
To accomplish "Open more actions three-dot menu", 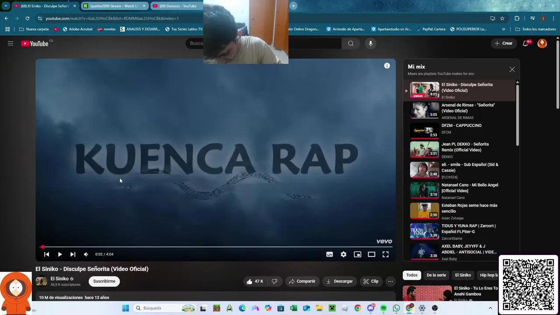I will pyautogui.click(x=390, y=281).
